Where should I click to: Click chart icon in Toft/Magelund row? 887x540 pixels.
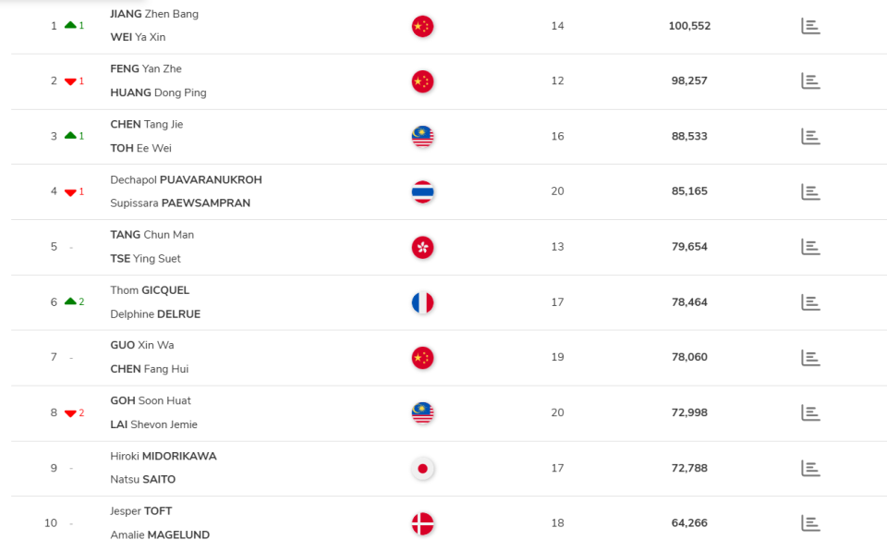pos(810,523)
